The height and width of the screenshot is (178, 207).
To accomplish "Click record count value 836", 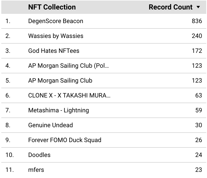I will tap(197, 21).
